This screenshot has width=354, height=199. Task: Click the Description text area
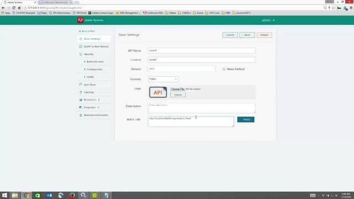(201, 108)
